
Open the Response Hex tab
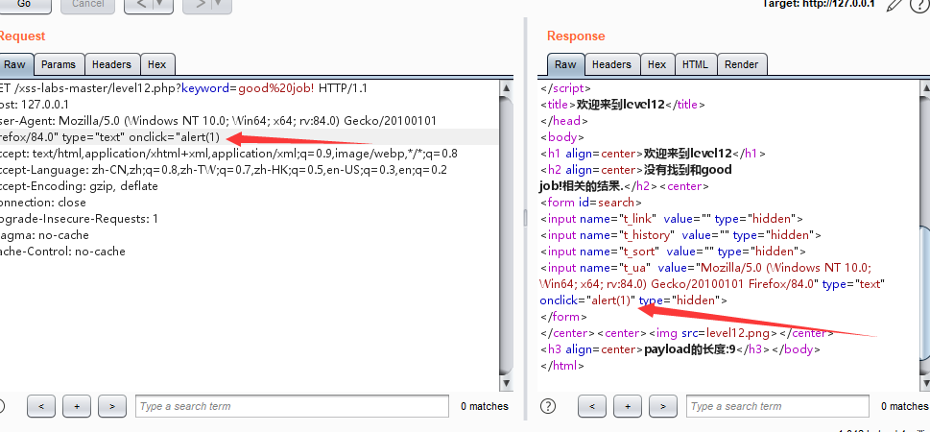(x=656, y=64)
